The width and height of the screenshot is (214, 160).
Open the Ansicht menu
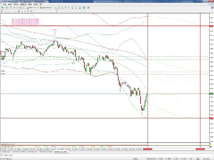[x=10, y=4]
